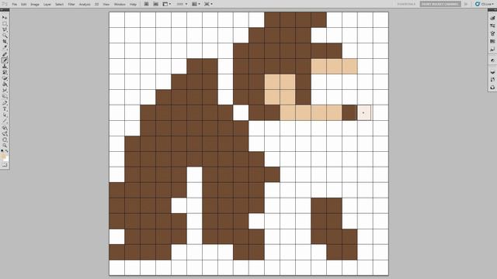497x279 pixels.
Task: Toggle Quick Mask mode
Action: [5, 165]
